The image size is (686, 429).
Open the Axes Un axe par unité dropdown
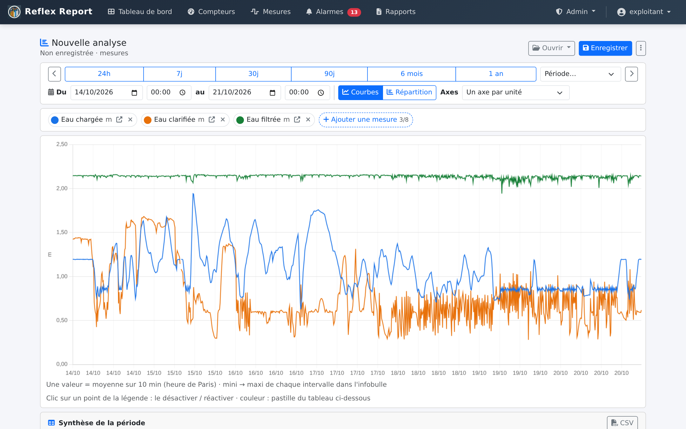(516, 92)
